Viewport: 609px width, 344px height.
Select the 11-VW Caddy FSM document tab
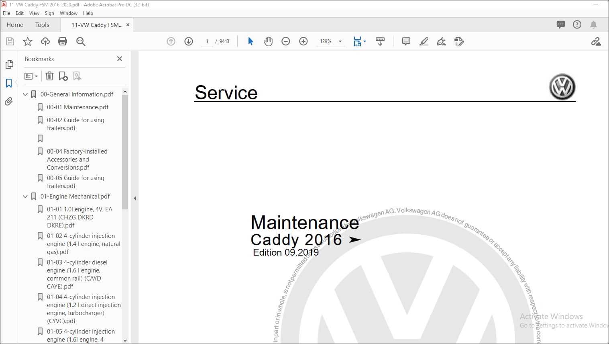(x=97, y=25)
